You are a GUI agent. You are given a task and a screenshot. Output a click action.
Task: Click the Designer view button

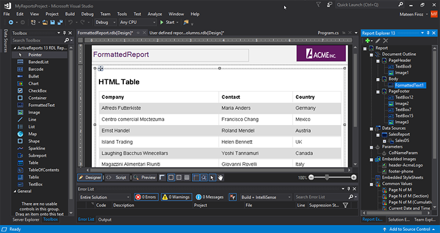pyautogui.click(x=90, y=178)
